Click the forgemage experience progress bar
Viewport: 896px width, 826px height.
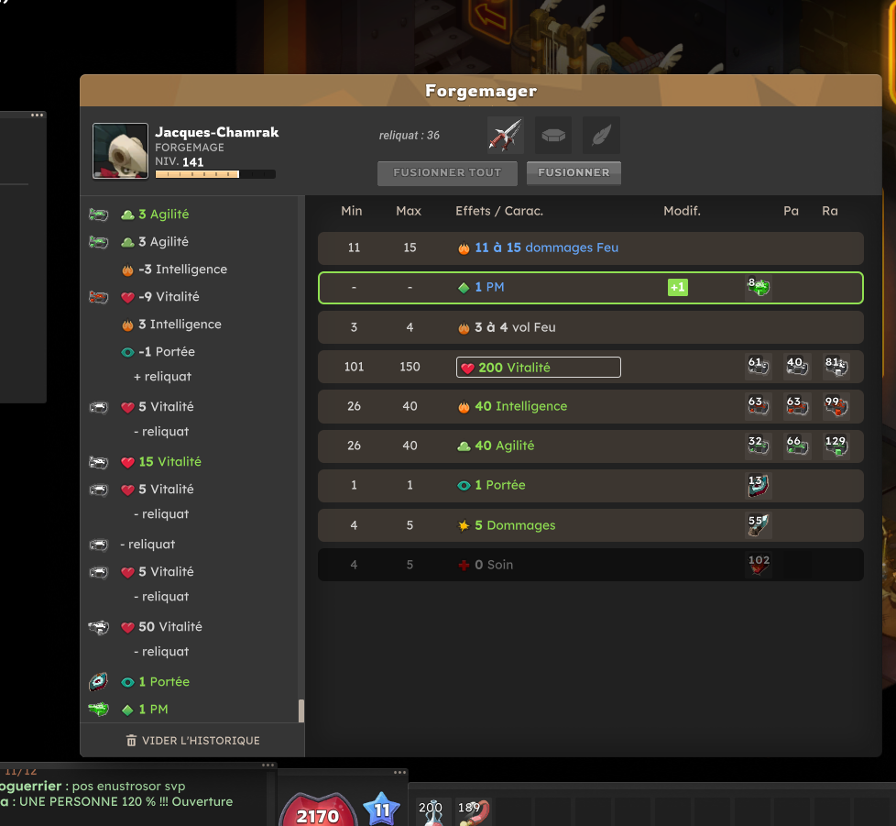coord(215,174)
